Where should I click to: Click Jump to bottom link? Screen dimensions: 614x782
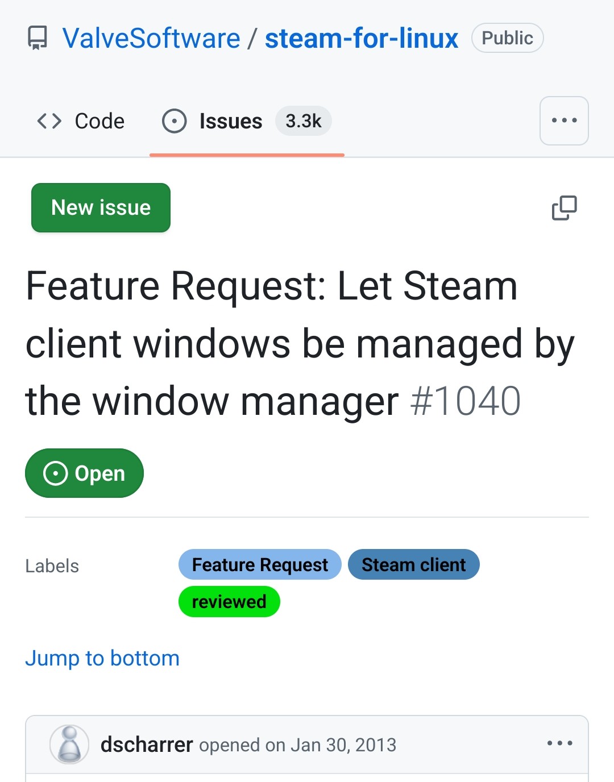(x=102, y=658)
